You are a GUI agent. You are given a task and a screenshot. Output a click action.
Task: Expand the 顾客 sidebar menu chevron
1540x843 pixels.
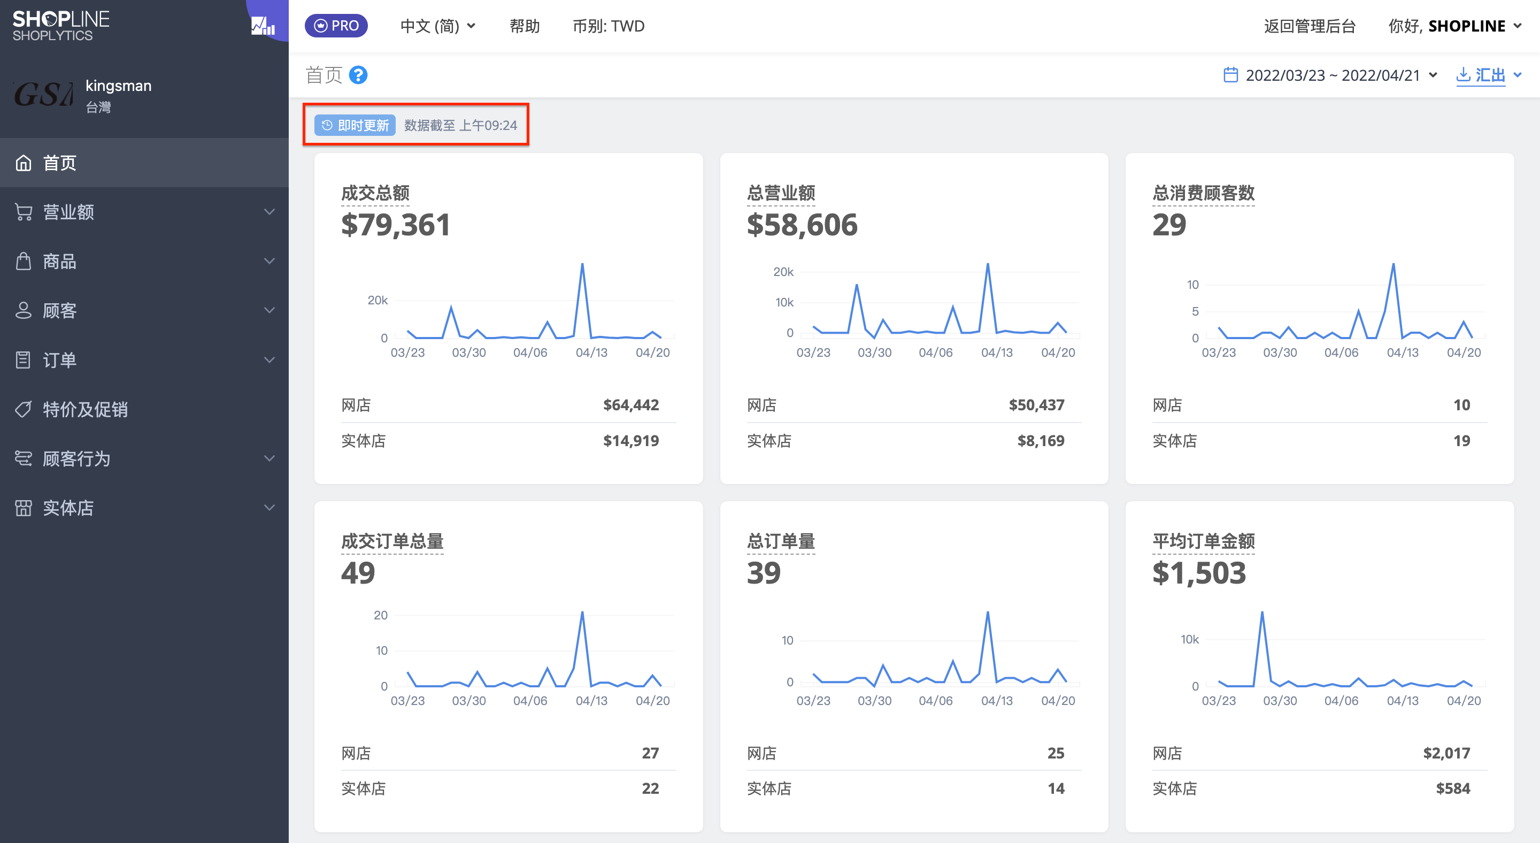[269, 311]
